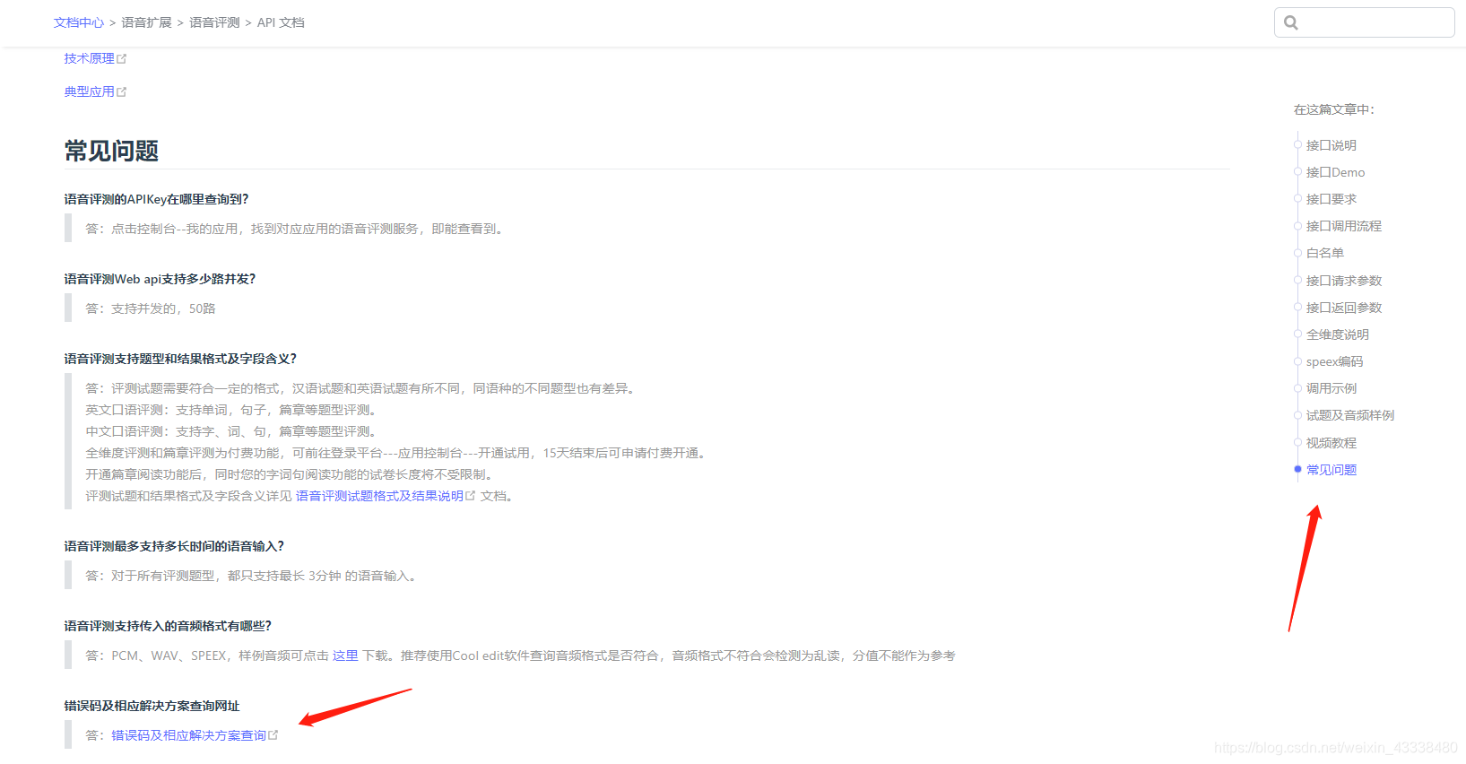Viewport: 1466px width, 764px height.
Task: Jump to 接口请求参数 section
Action: tap(1344, 281)
